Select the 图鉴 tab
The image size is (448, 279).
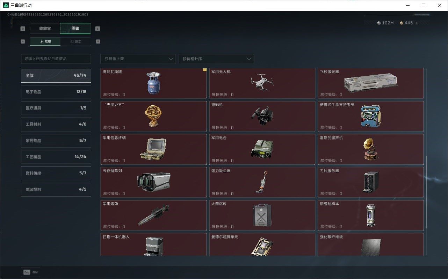[x=75, y=29]
